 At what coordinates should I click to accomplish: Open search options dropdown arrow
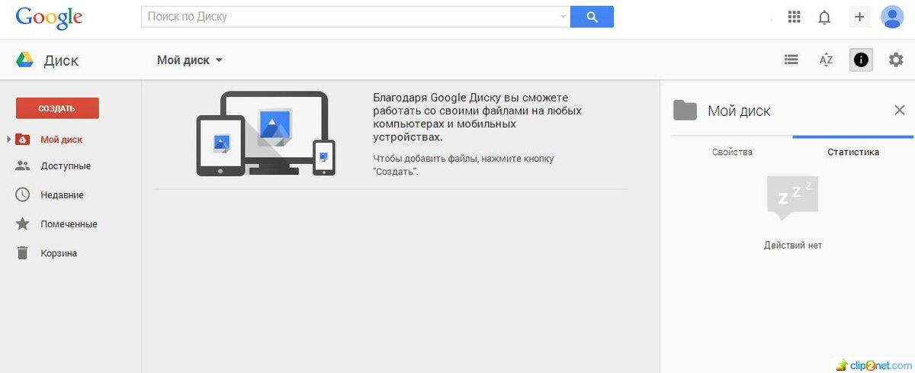[563, 16]
